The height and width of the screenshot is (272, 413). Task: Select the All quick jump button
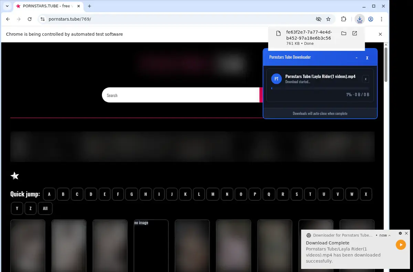coord(45,208)
